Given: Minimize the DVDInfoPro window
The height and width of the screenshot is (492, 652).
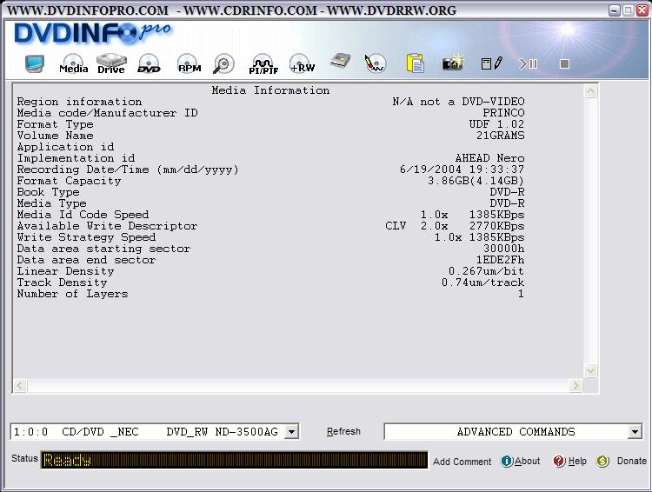Looking at the screenshot, I should 614,10.
